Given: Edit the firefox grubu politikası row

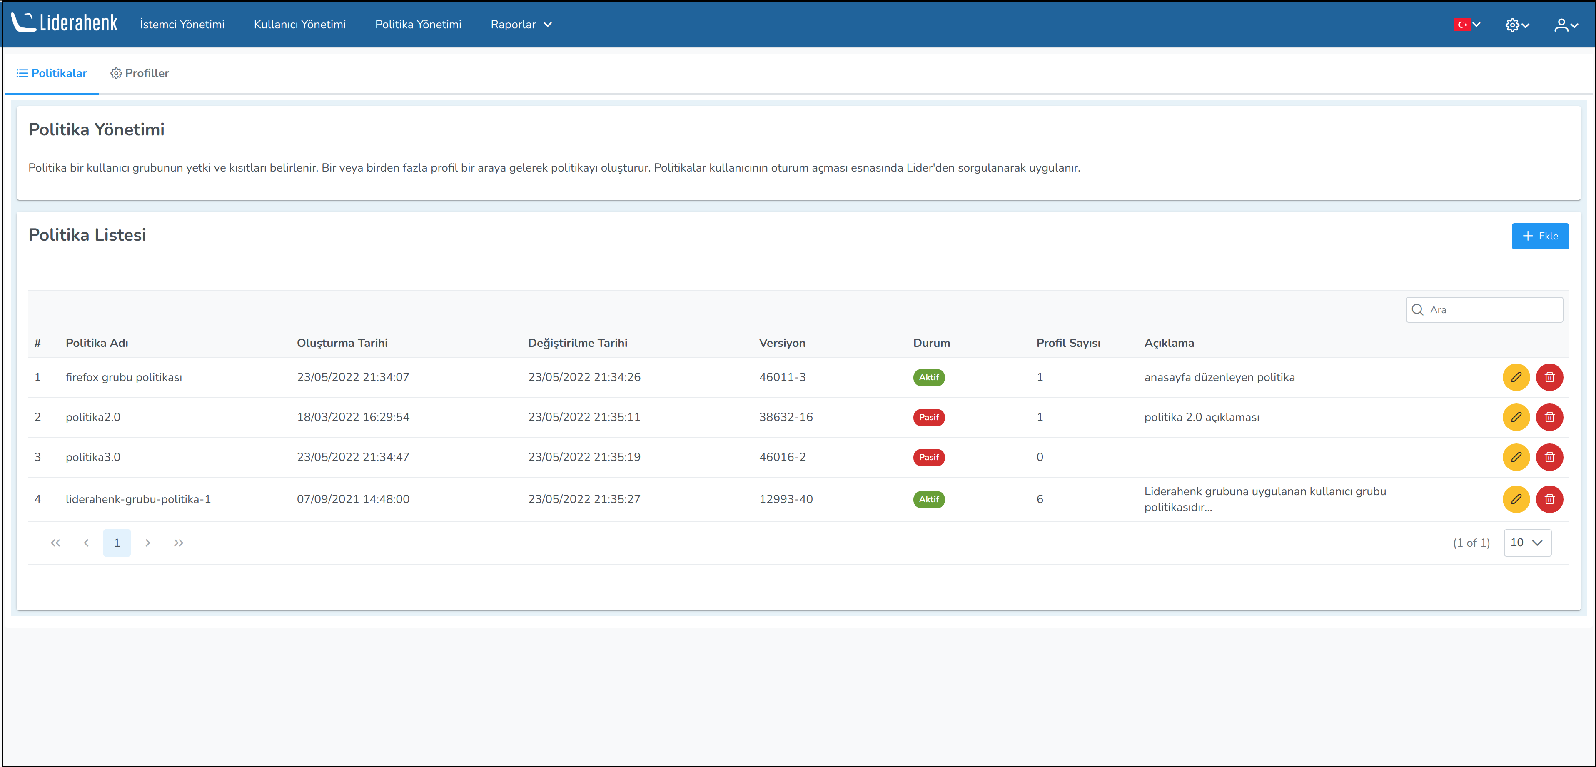Looking at the screenshot, I should [x=1516, y=377].
